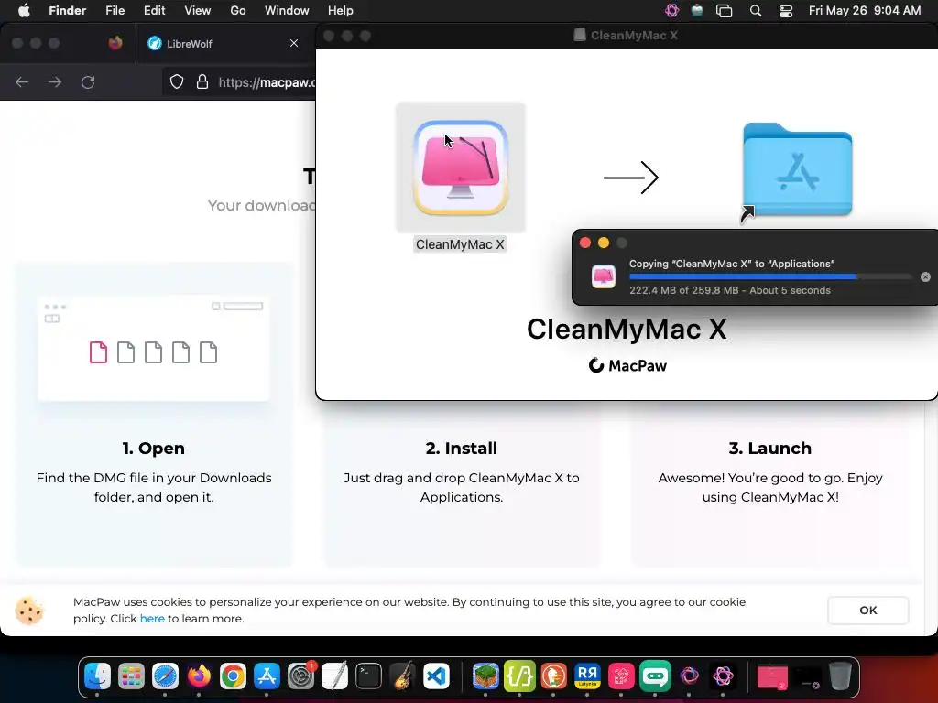Go forward in the browser
This screenshot has height=703, width=938.
[x=55, y=81]
